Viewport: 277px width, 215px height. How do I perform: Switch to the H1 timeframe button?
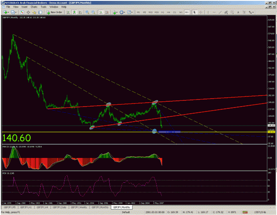(163, 12)
